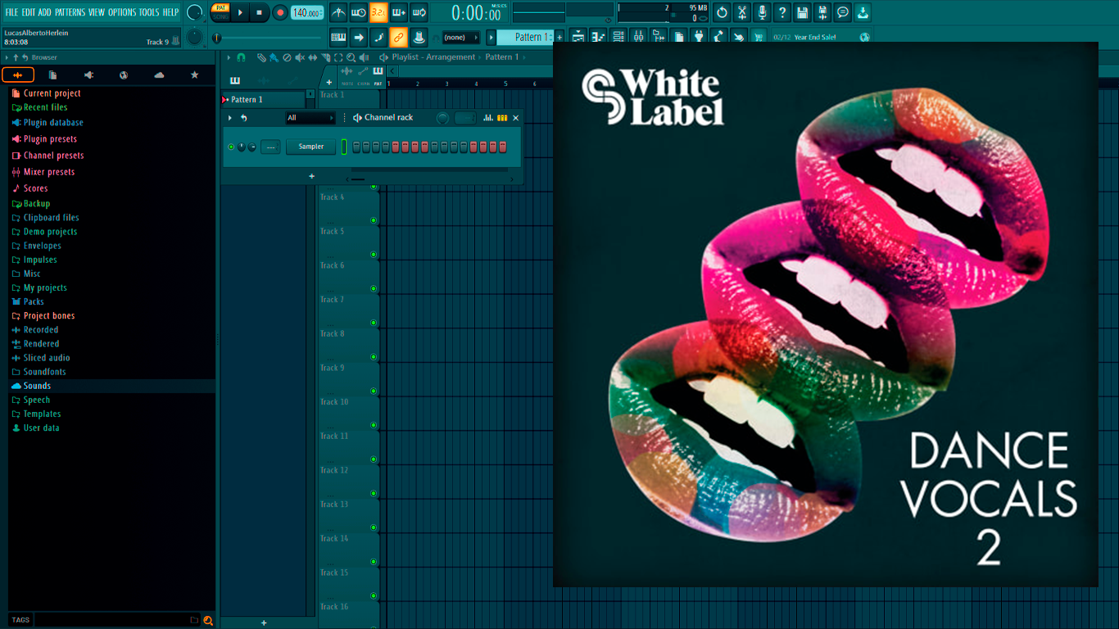This screenshot has width=1119, height=629.
Task: Click the Year End Sale news link
Action: tap(815, 38)
